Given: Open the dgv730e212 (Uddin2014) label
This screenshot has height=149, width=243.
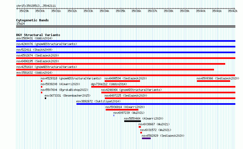Looking at the screenshot, I should [109, 84].
